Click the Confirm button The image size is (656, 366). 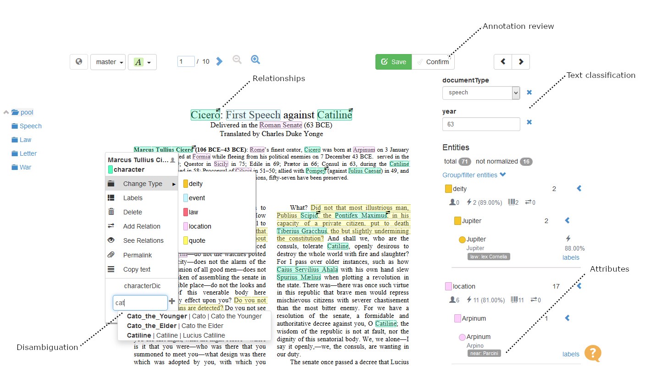(x=433, y=62)
